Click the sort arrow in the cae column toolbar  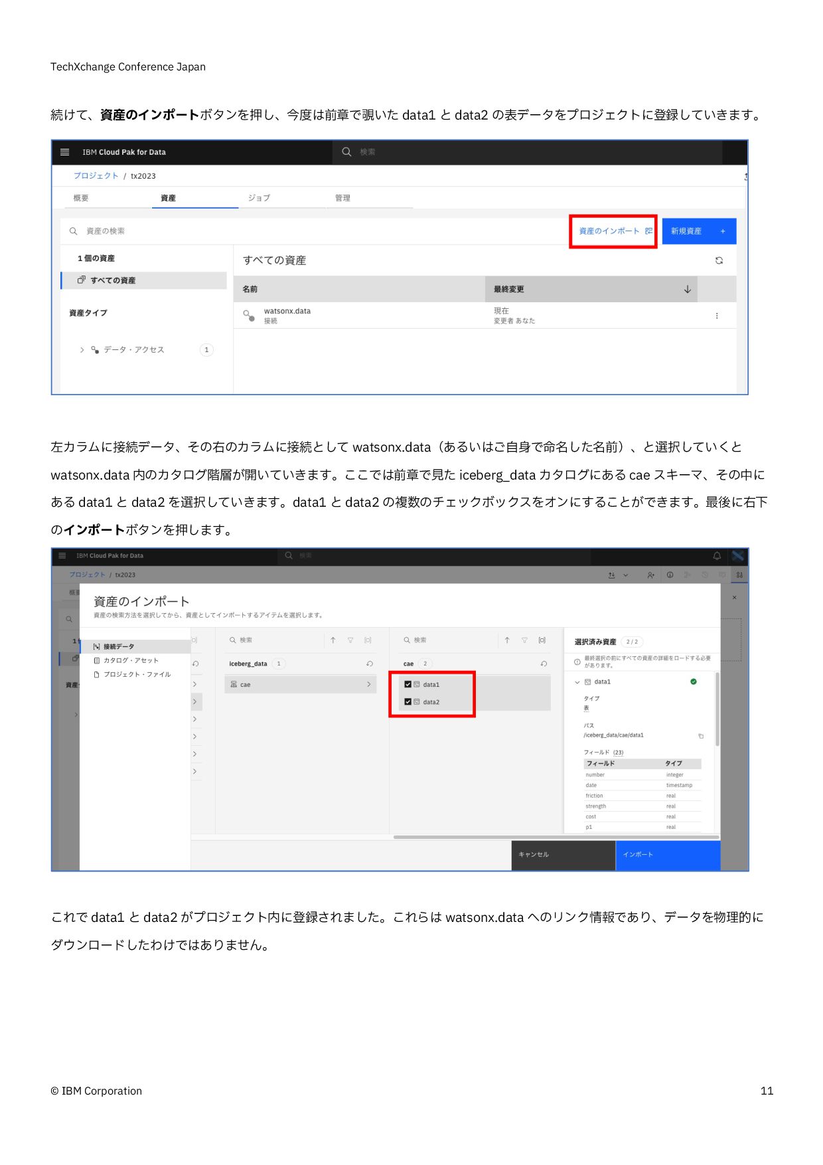click(507, 640)
